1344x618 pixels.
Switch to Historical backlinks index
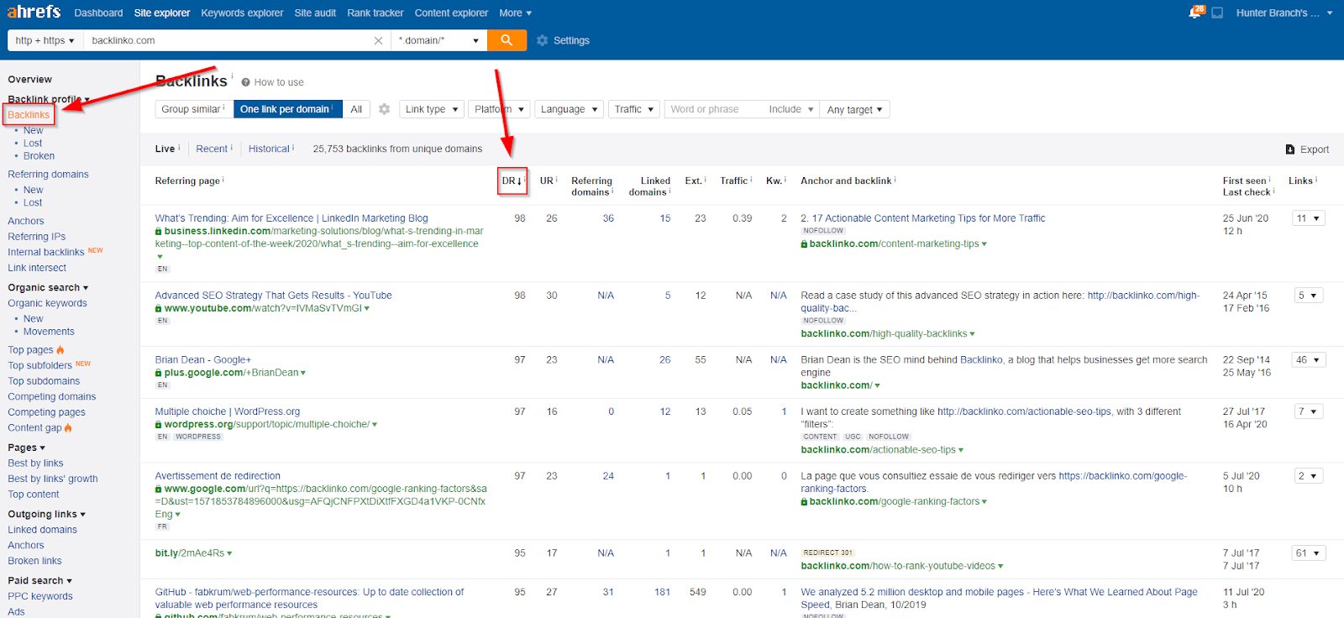(269, 149)
